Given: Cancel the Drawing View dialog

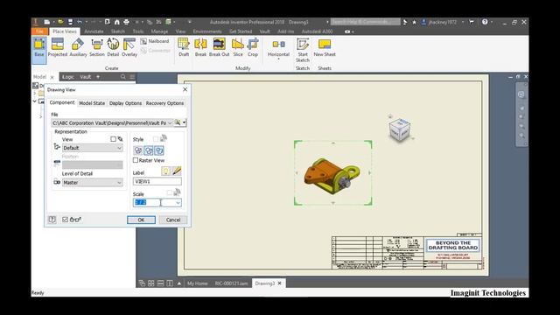Looking at the screenshot, I should point(173,220).
